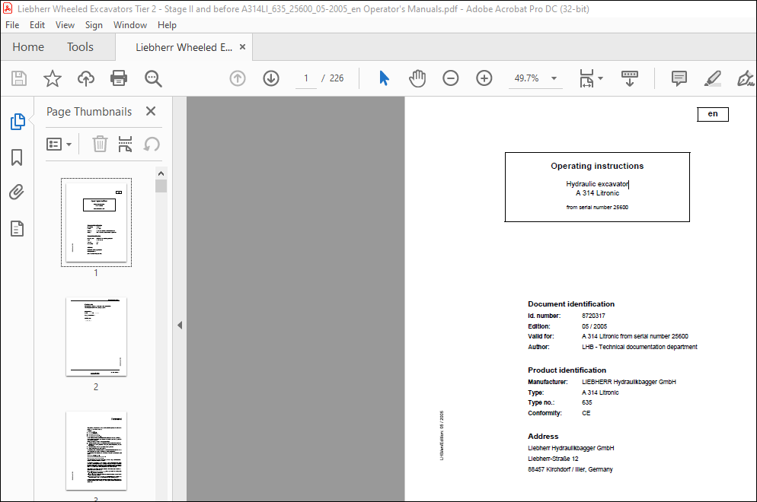Click the 'LHB - Technical documentation department' text
The image size is (757, 502).
(x=639, y=347)
